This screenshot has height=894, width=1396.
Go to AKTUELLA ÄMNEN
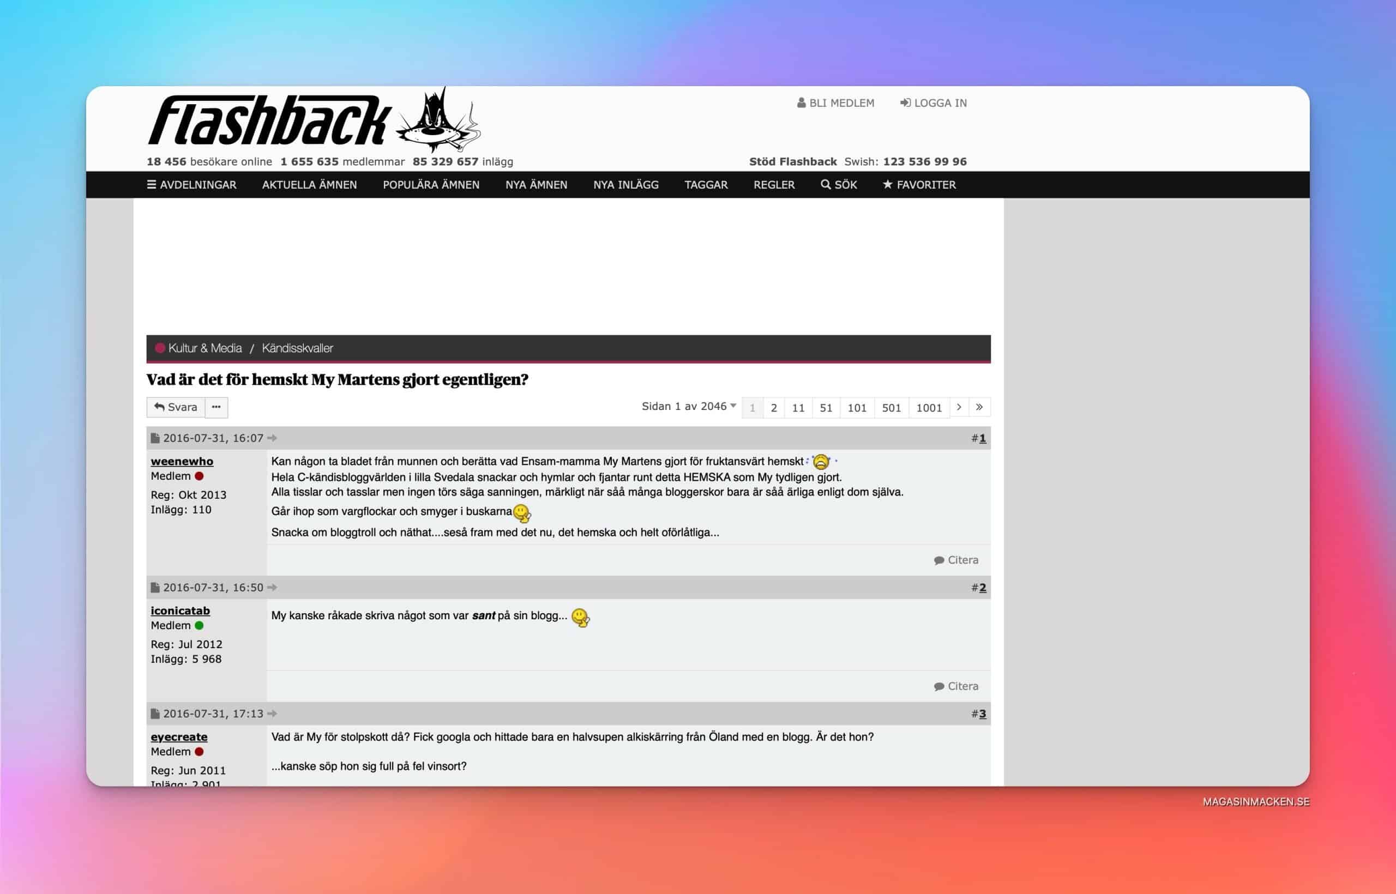tap(310, 185)
